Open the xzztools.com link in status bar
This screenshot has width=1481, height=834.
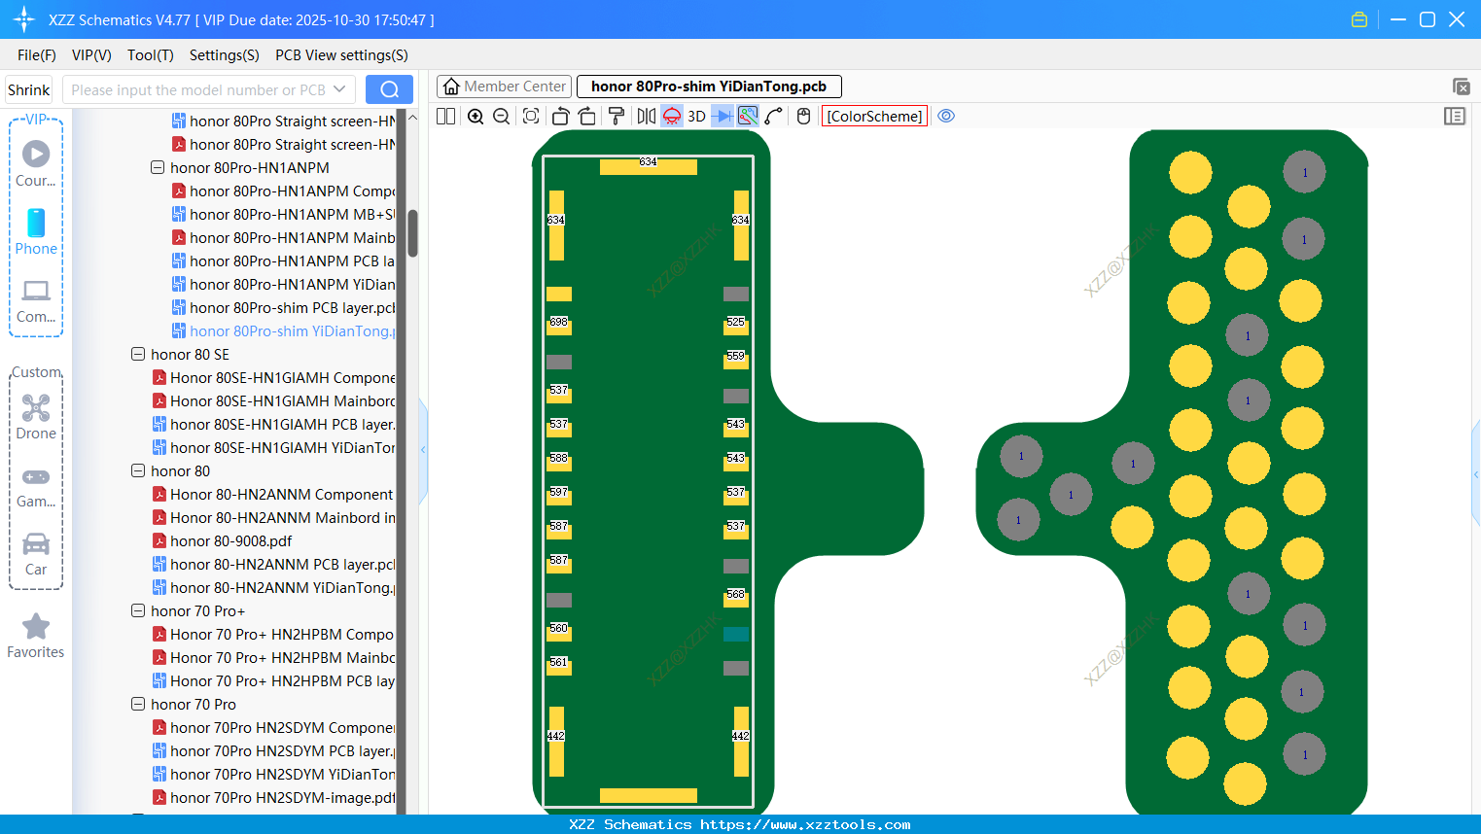[805, 824]
